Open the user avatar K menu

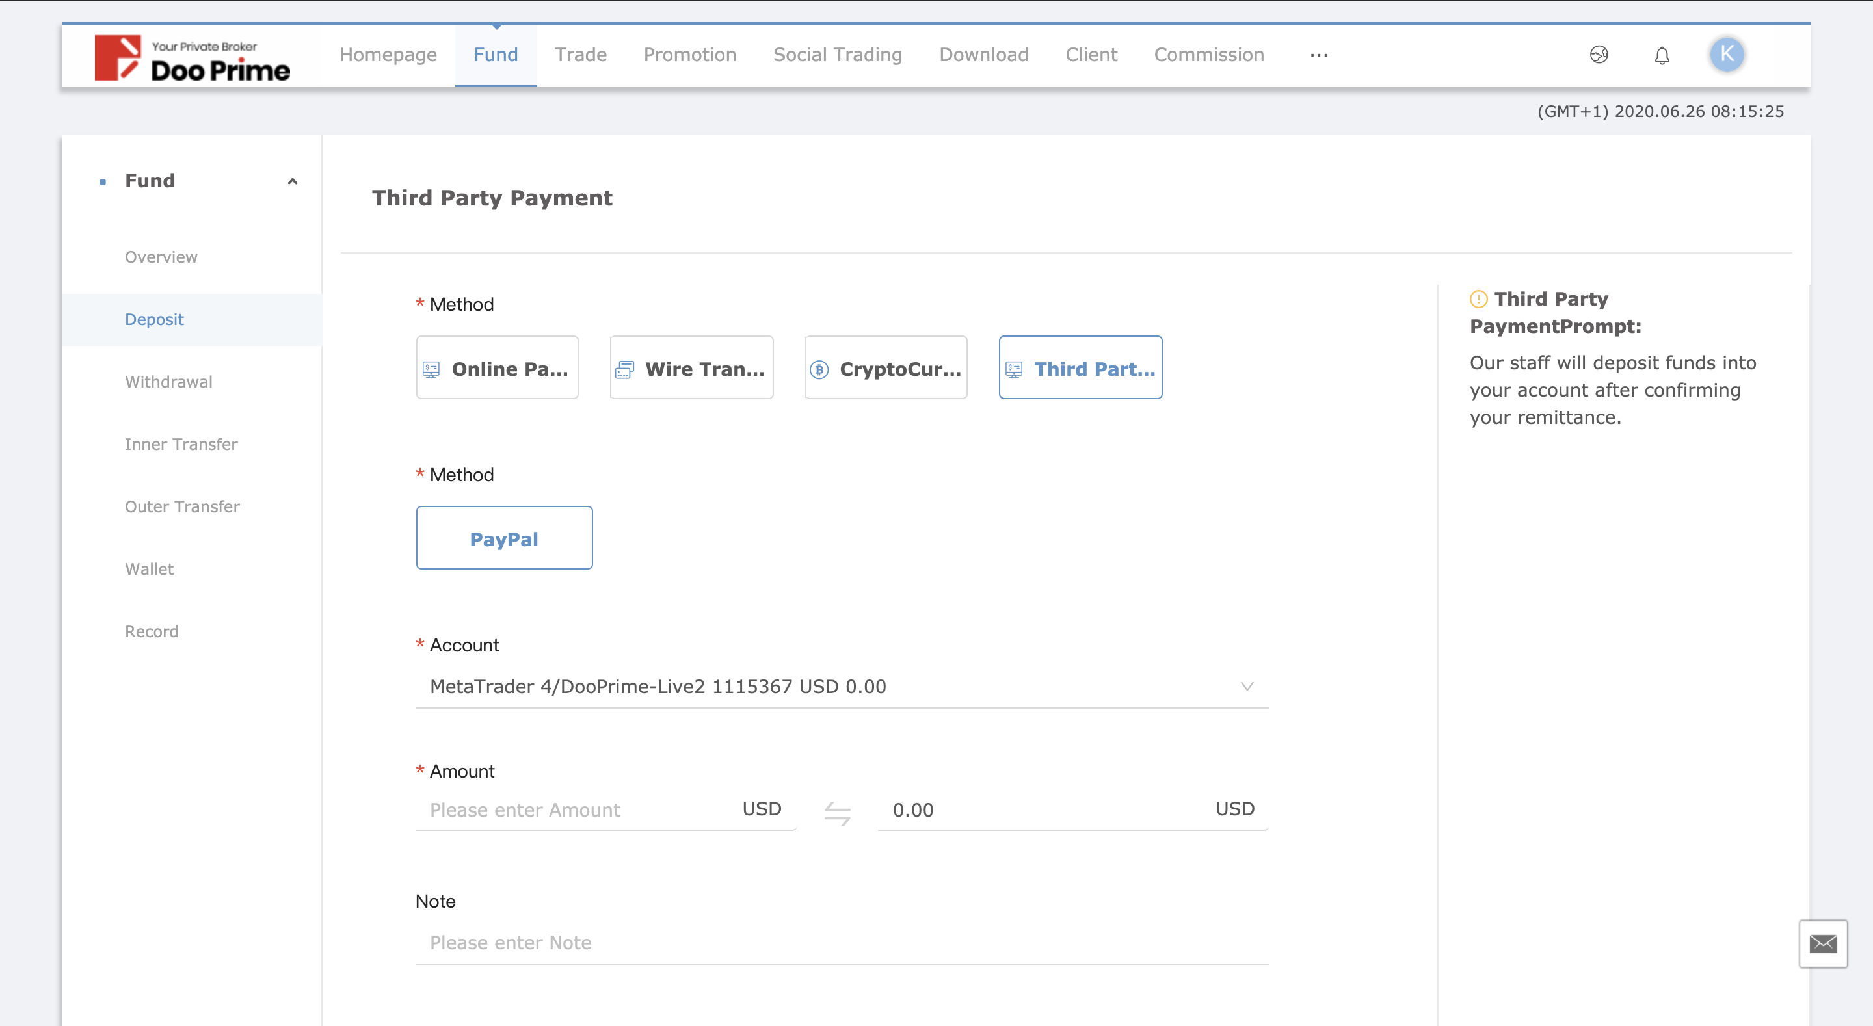[x=1727, y=55]
